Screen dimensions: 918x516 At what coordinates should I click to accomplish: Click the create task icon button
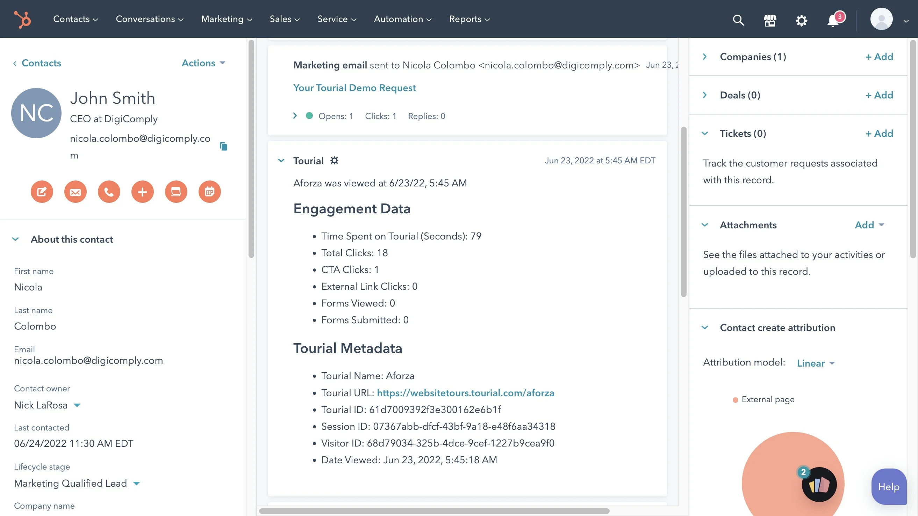pos(176,192)
